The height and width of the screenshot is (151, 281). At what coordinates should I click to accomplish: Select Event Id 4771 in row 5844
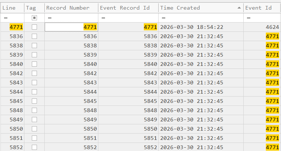pos(262,92)
